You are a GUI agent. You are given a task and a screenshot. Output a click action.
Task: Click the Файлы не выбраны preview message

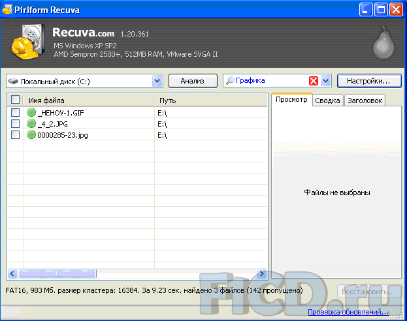(337, 192)
